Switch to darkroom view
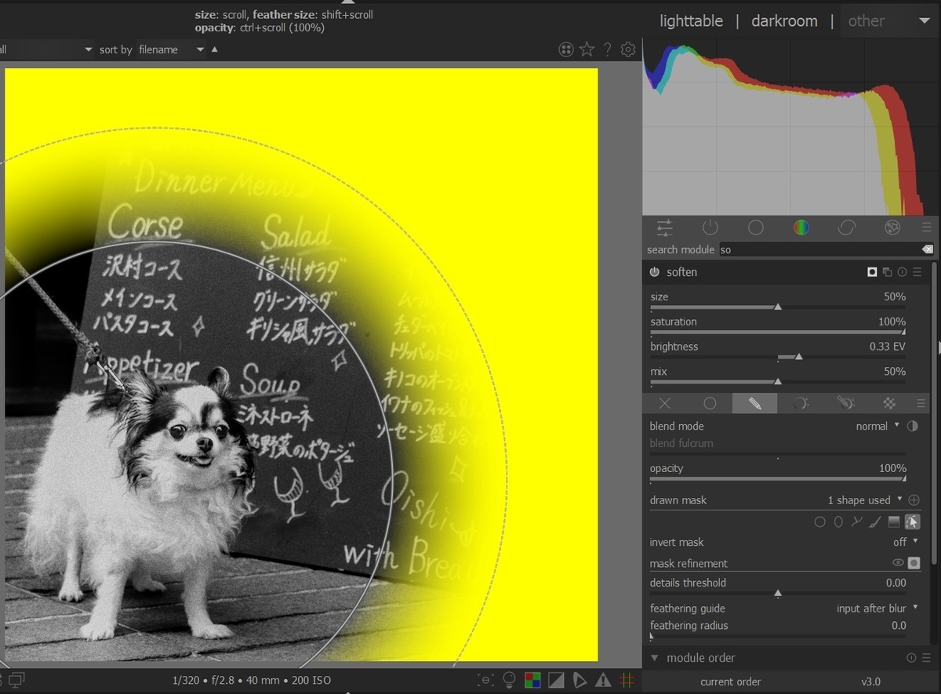 [784, 21]
